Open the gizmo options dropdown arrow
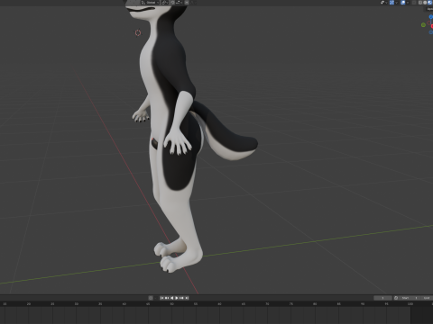This screenshot has width=433, height=324. pyautogui.click(x=397, y=3)
